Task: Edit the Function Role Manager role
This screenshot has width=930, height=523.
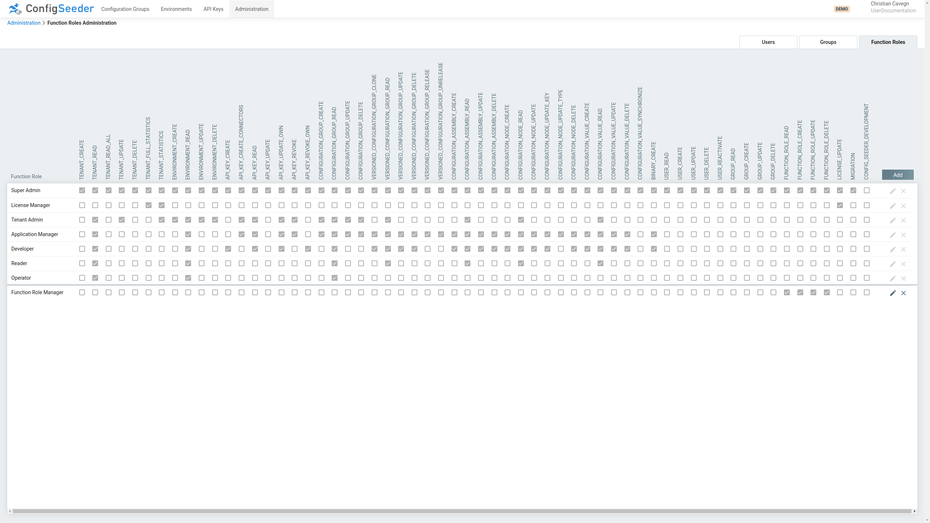Action: [893, 293]
